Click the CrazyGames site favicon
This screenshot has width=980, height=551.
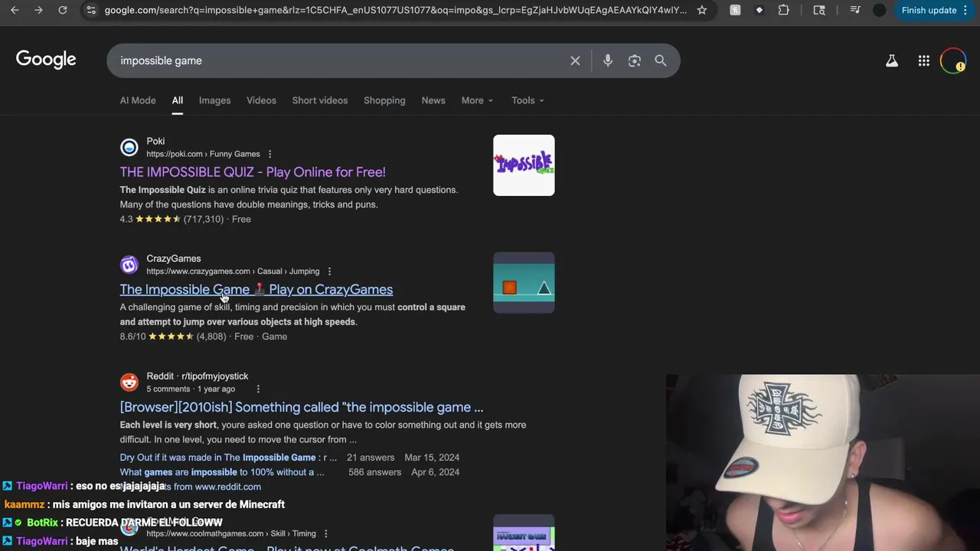(129, 265)
